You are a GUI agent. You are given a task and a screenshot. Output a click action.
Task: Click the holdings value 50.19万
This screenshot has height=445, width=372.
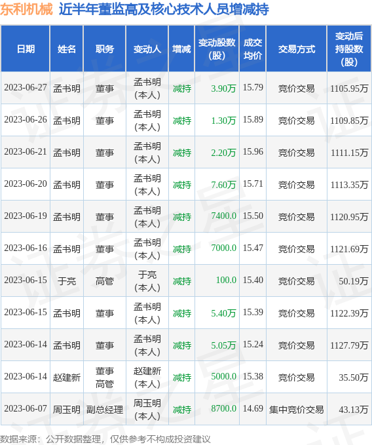pyautogui.click(x=353, y=281)
